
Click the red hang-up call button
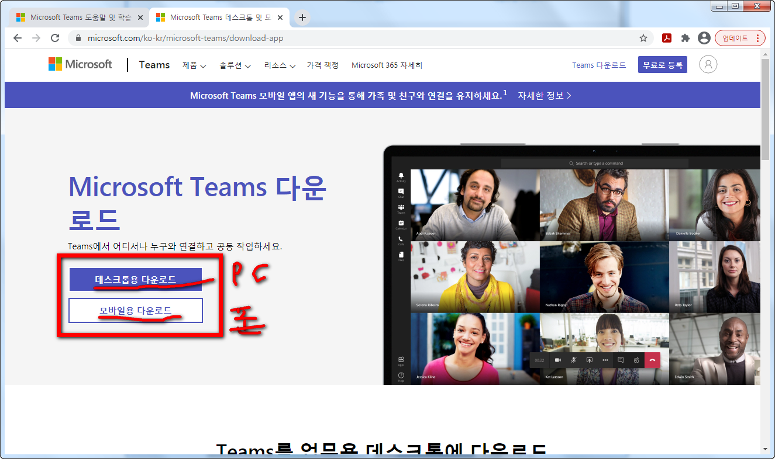tap(652, 360)
